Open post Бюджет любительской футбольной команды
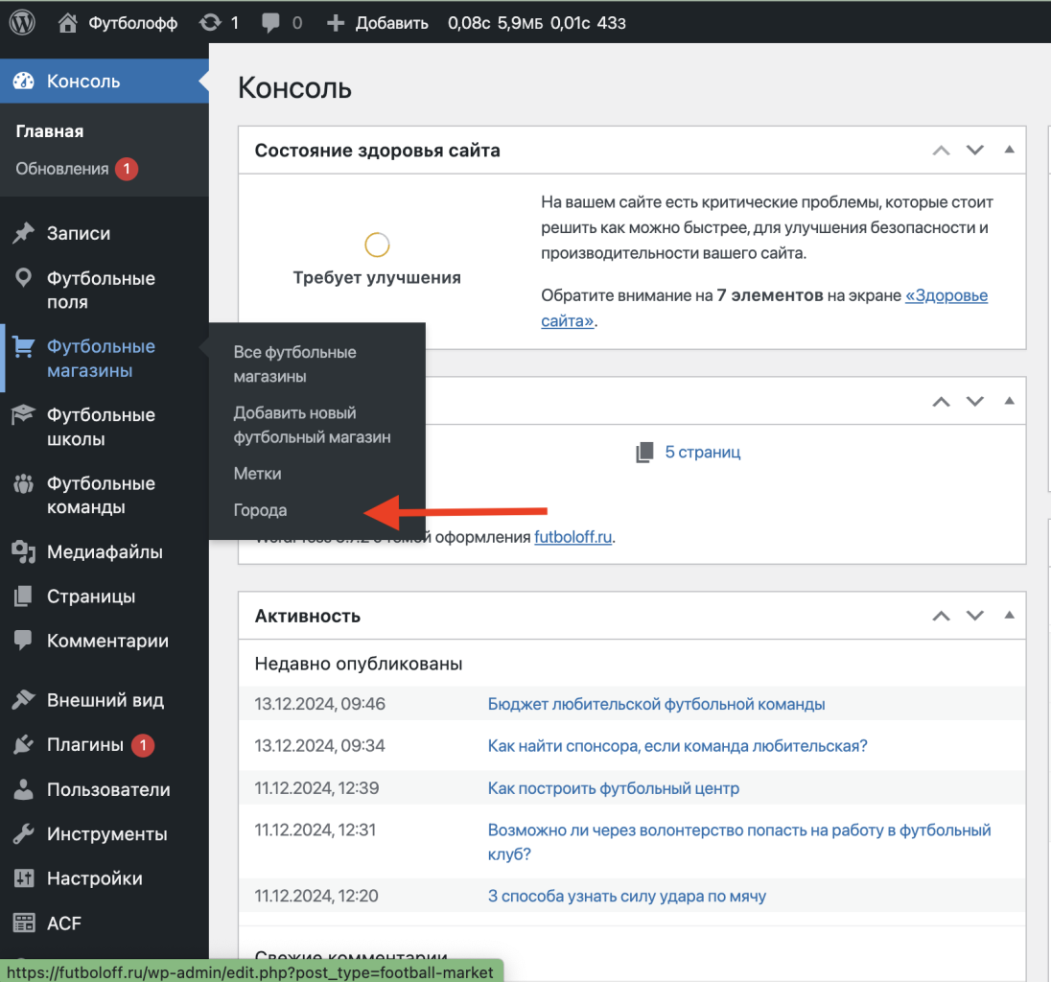 656,705
